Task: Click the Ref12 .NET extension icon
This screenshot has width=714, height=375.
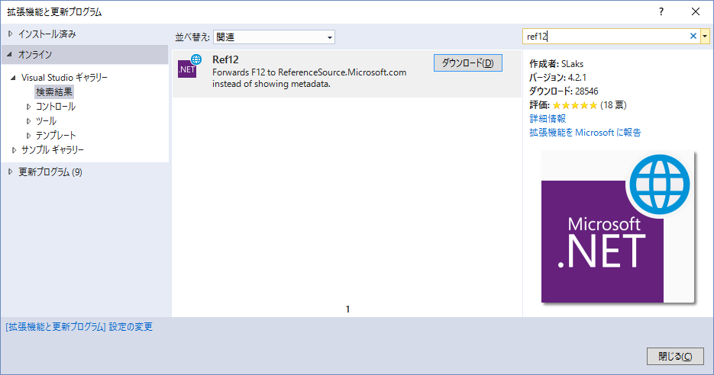Action: pos(189,66)
